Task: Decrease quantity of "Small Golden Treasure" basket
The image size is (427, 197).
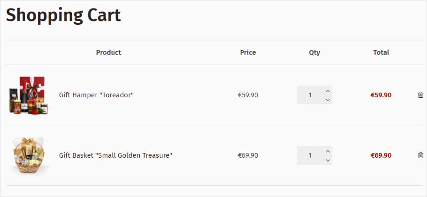Action: (x=328, y=160)
